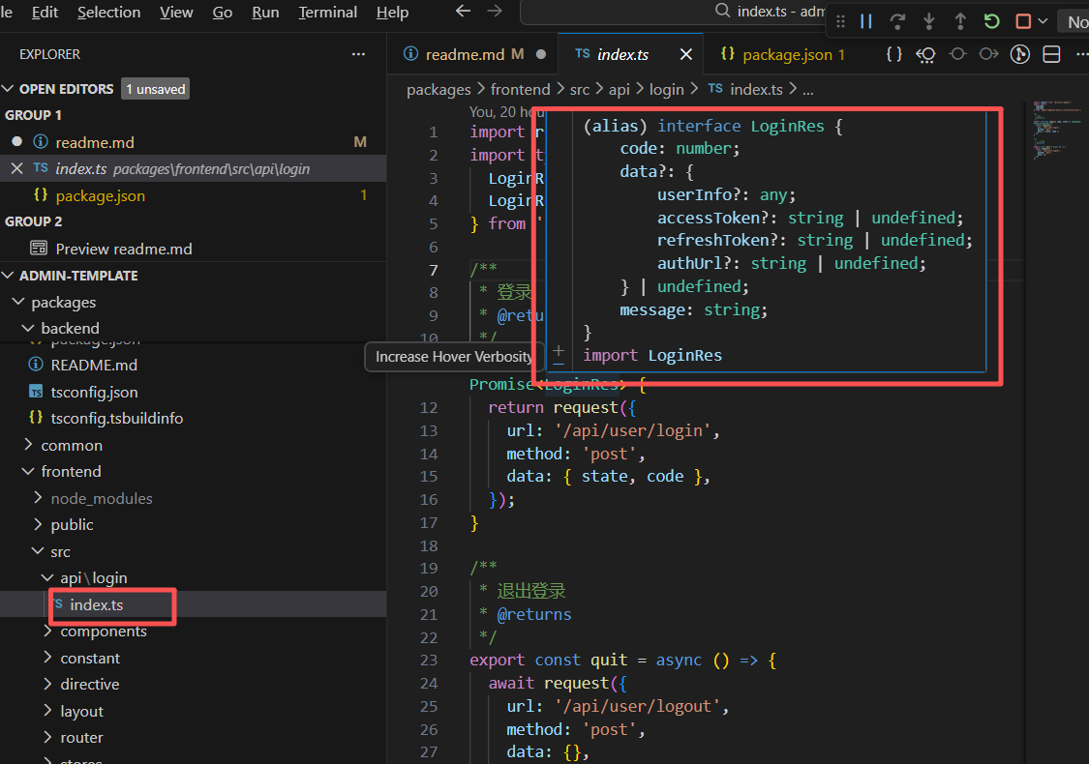Open Explorer more actions ellipsis
This screenshot has width=1089, height=764.
358,54
